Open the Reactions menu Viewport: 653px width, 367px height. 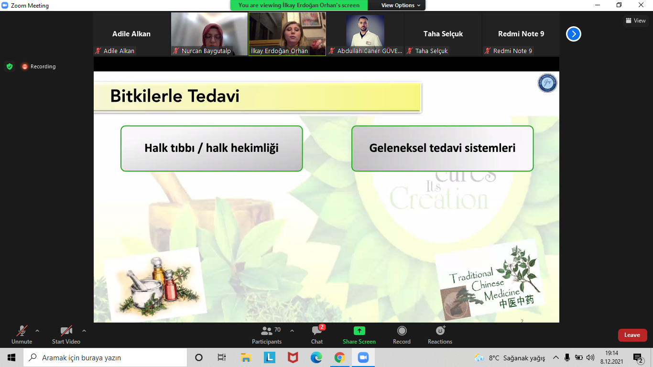[x=440, y=335]
